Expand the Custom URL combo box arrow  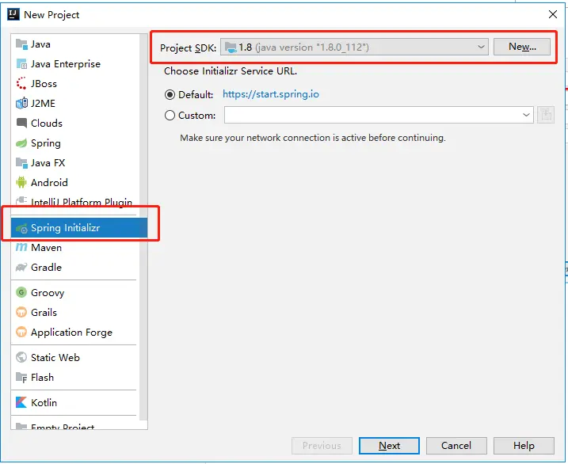pos(526,115)
